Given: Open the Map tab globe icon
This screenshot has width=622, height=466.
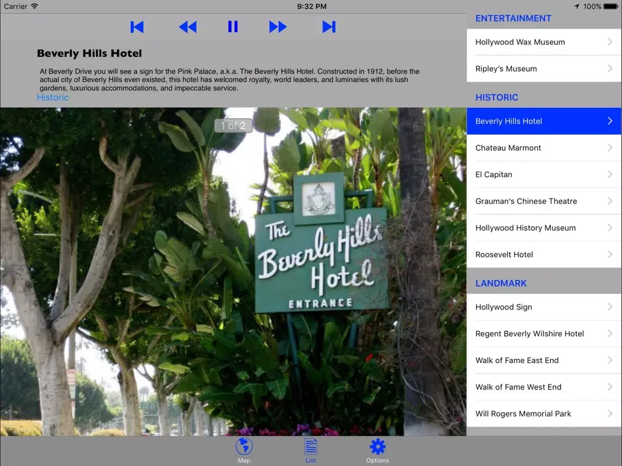Looking at the screenshot, I should (244, 446).
